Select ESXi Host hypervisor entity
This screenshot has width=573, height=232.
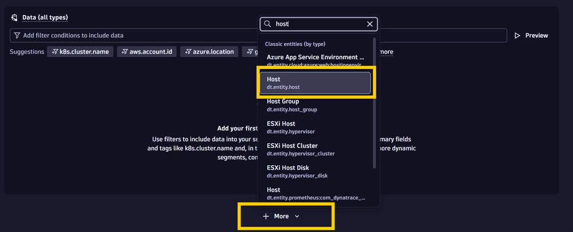(x=315, y=127)
